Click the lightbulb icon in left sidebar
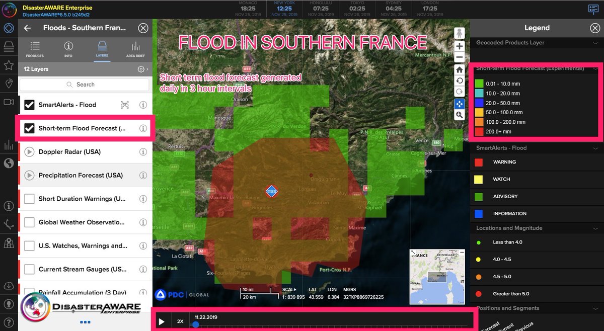The height and width of the screenshot is (331, 604). [9, 304]
